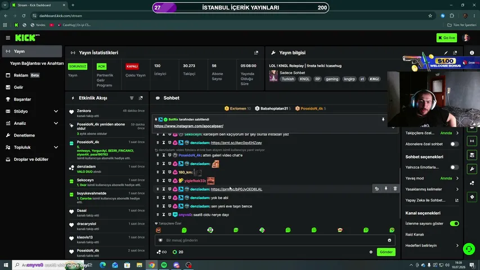Open Yapay Zeka ile Sohbet external link

(457, 200)
